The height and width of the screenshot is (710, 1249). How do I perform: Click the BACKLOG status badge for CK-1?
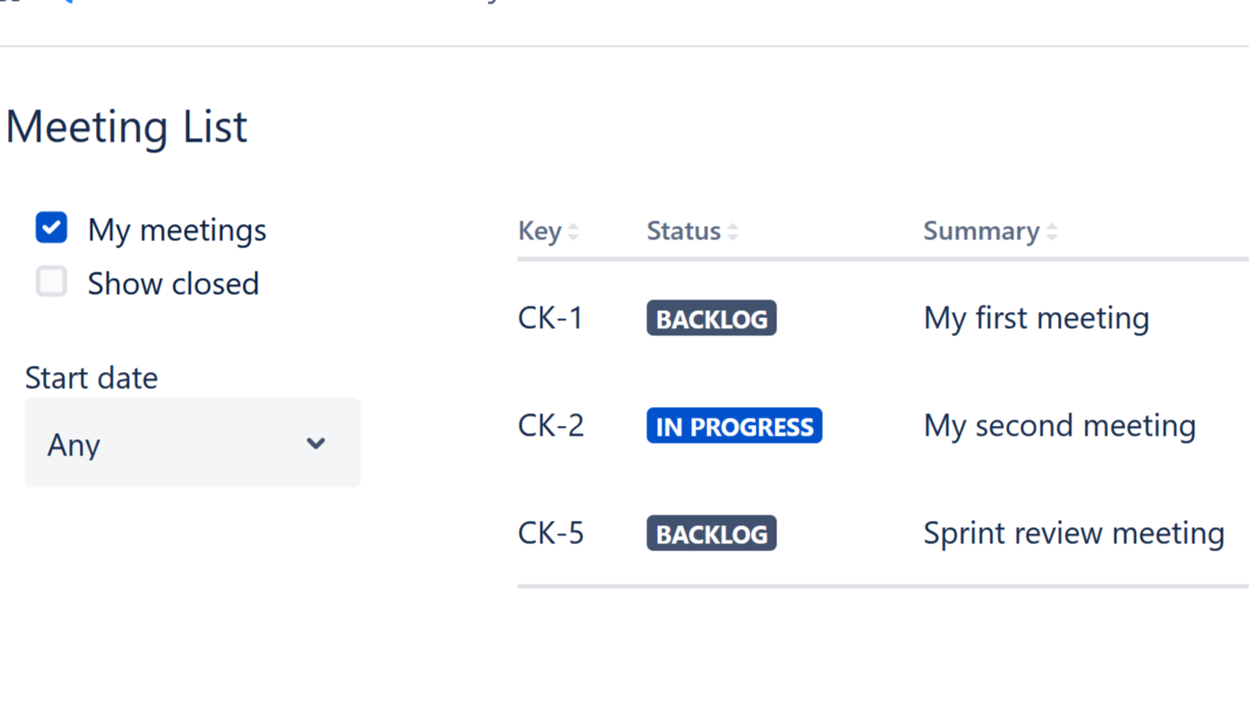coord(711,318)
